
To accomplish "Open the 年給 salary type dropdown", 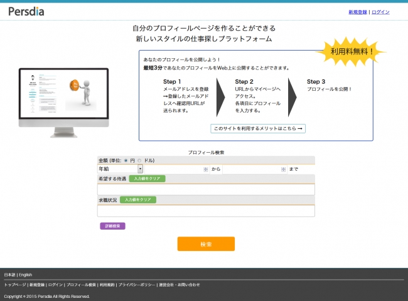I will point(120,169).
